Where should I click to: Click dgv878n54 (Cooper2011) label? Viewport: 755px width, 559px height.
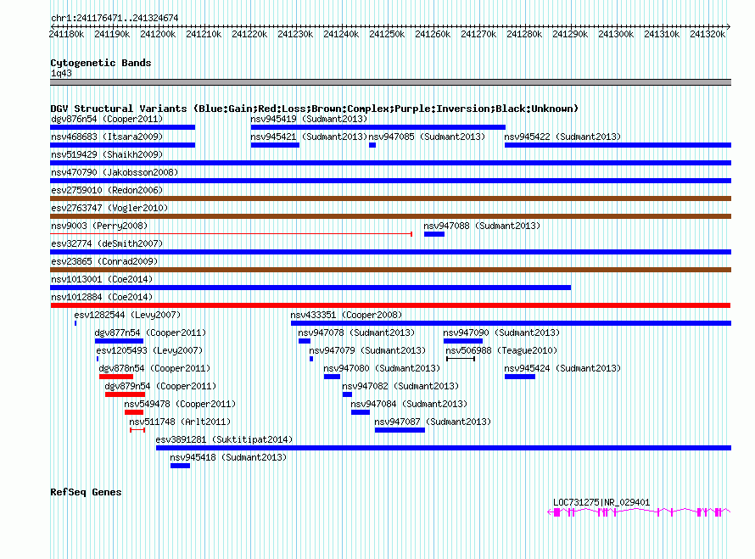click(x=154, y=368)
